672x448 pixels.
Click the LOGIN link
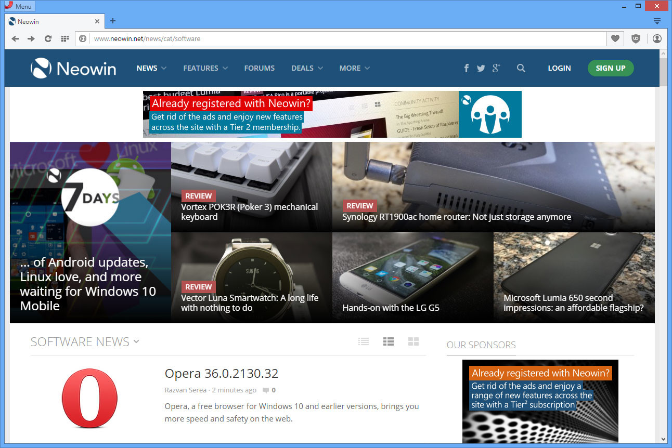click(x=559, y=68)
